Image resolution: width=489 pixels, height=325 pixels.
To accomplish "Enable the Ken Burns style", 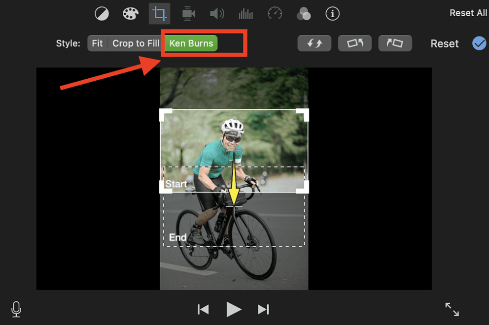I will pyautogui.click(x=191, y=43).
